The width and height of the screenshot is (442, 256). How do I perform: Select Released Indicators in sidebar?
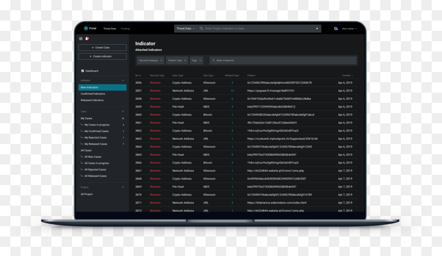[92, 100]
